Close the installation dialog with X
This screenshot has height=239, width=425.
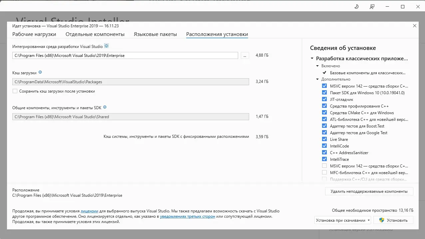(415, 26)
